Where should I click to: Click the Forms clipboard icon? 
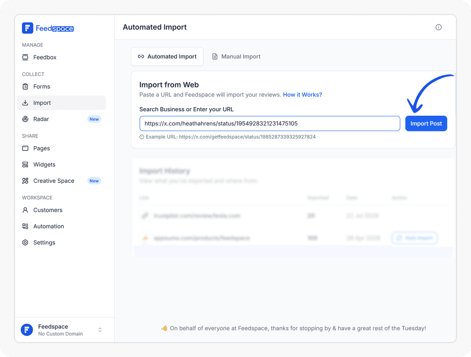point(25,86)
